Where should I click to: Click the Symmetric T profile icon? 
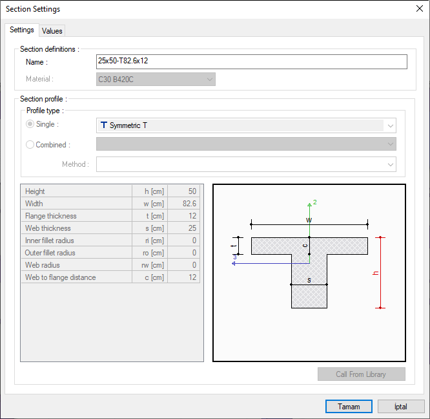103,125
